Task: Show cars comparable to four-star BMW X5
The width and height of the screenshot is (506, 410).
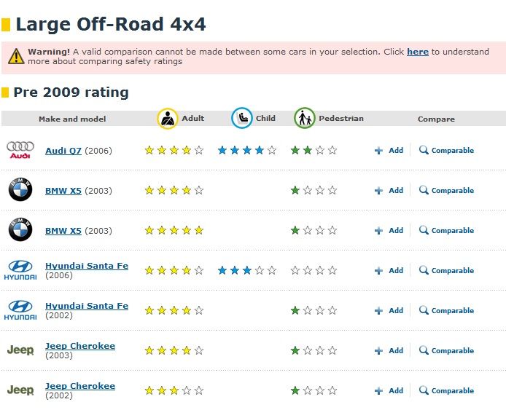Action: (x=447, y=190)
